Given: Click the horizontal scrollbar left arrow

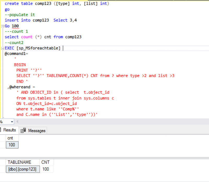Looking at the screenshot, I should [x=17, y=122].
